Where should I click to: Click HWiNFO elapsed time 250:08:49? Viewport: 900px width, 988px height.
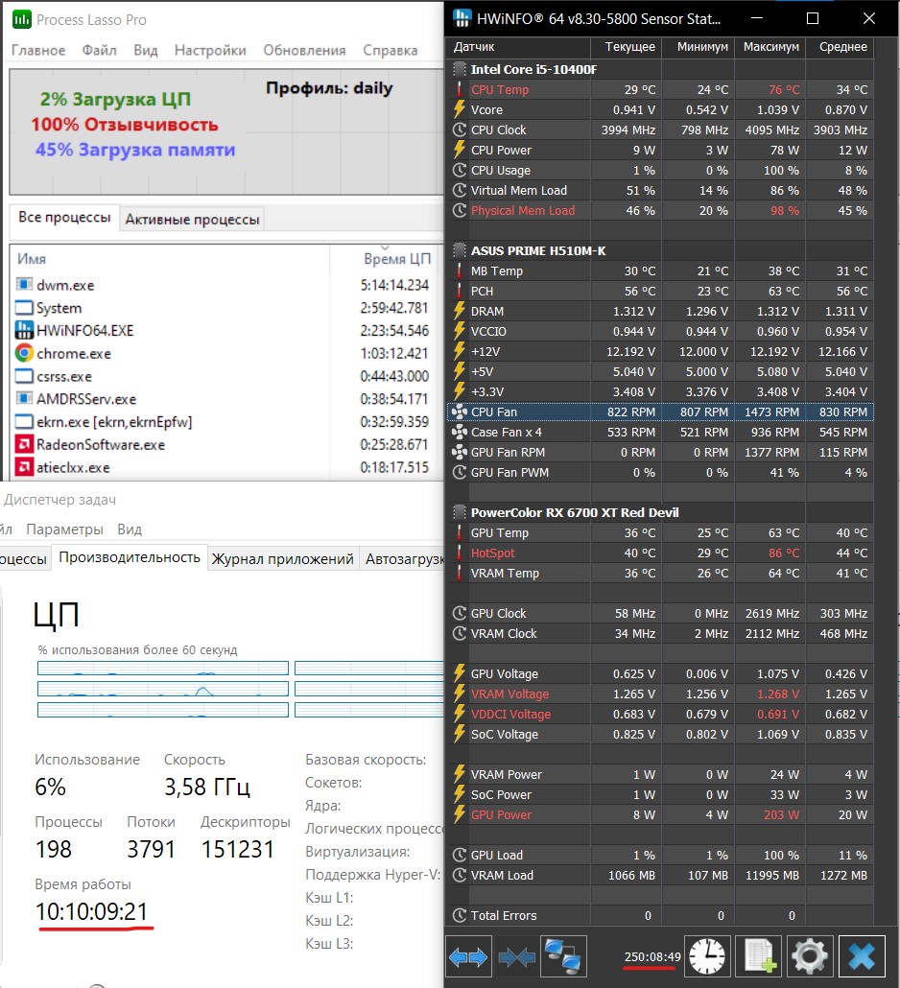[652, 956]
